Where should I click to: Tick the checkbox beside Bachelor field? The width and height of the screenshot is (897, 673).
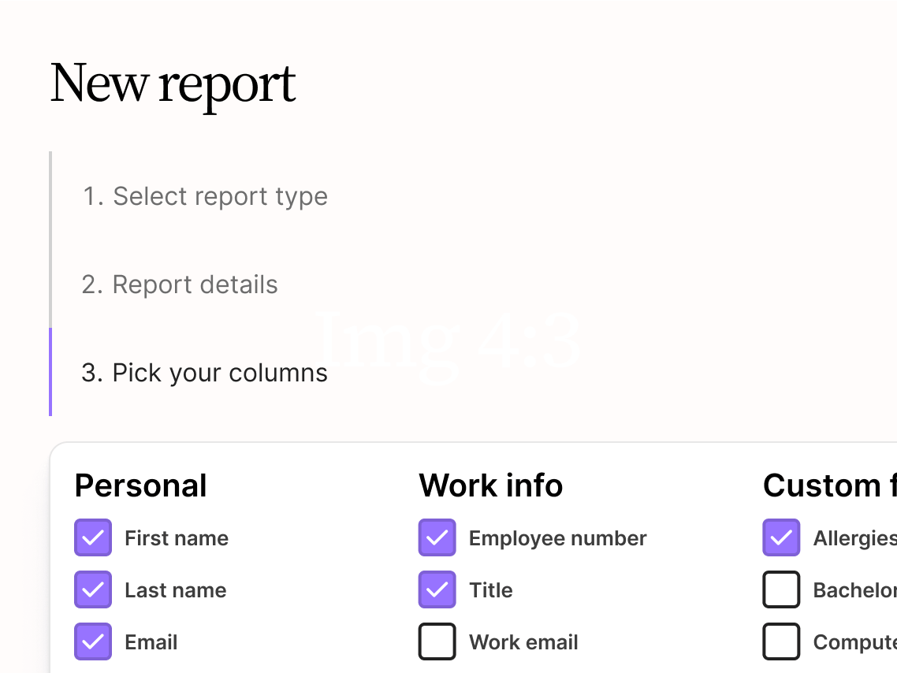781,590
